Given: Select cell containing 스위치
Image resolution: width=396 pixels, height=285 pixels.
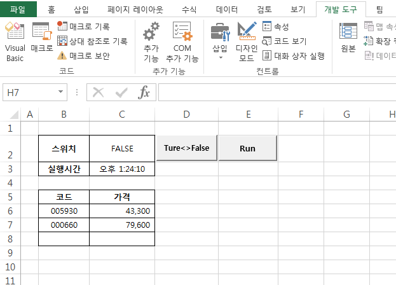Looking at the screenshot, I should point(64,149).
